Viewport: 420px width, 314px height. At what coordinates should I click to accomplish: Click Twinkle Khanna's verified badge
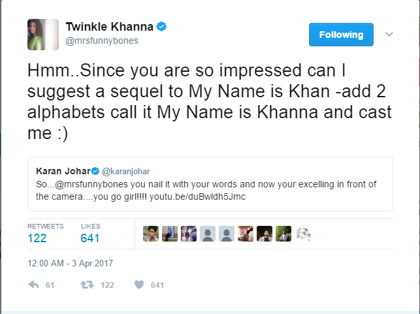point(161,27)
